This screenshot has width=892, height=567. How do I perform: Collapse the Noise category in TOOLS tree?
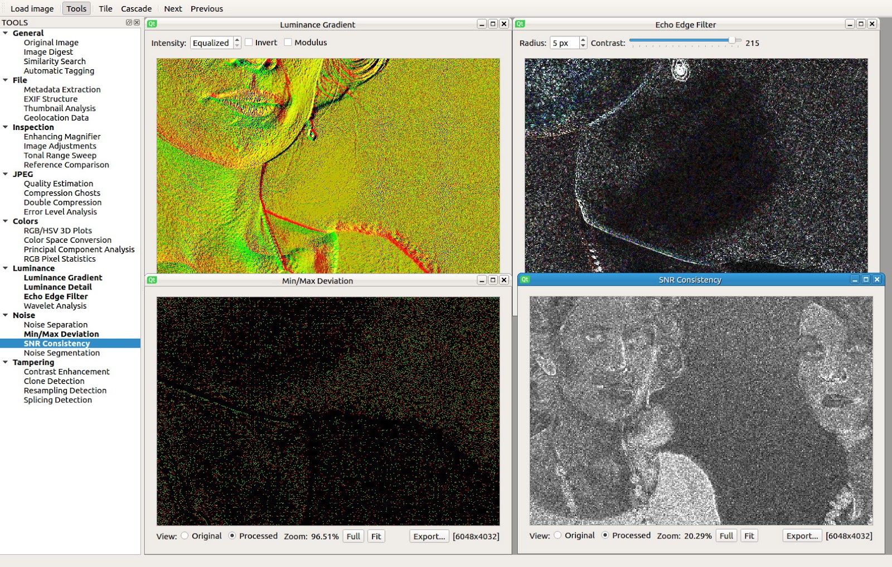(x=6, y=315)
